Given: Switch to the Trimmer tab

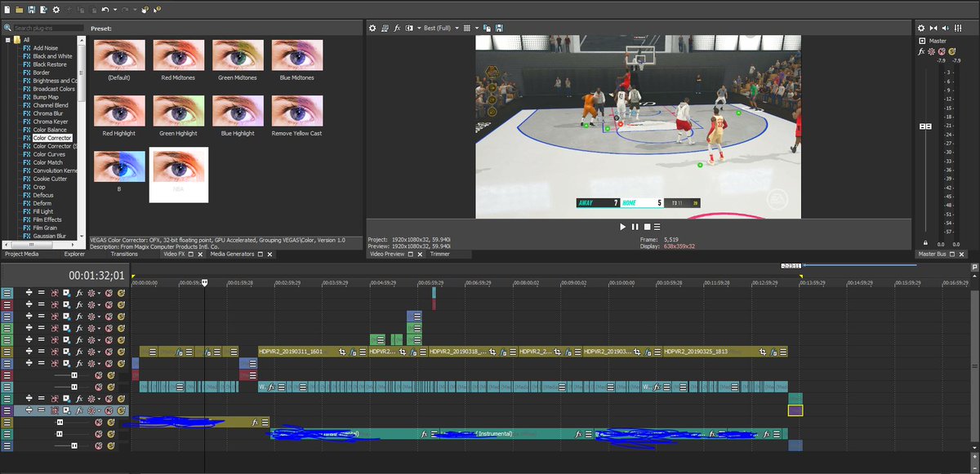Looking at the screenshot, I should [x=440, y=254].
